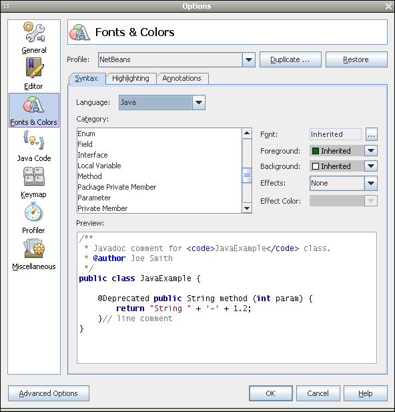
Task: Open the font chooser ellipsis button
Action: click(371, 134)
